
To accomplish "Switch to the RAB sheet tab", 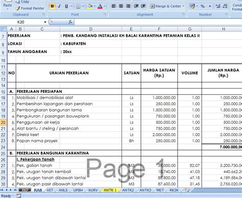I will point(38,190).
